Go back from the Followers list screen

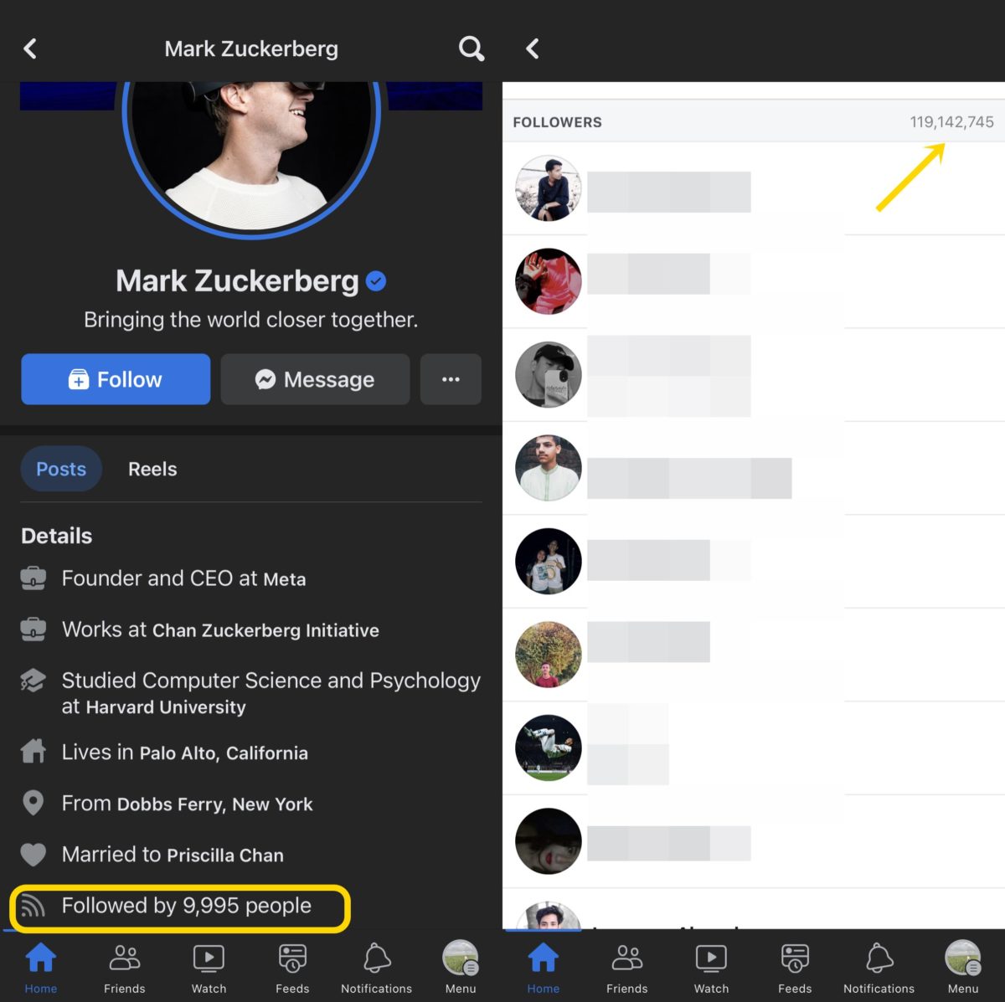[x=533, y=49]
